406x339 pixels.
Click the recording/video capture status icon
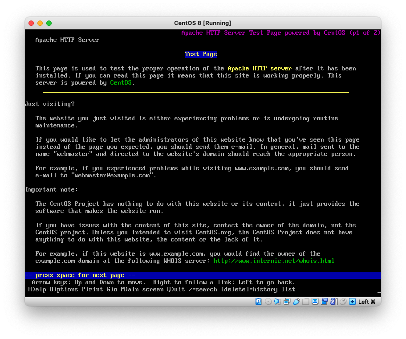[324, 302]
